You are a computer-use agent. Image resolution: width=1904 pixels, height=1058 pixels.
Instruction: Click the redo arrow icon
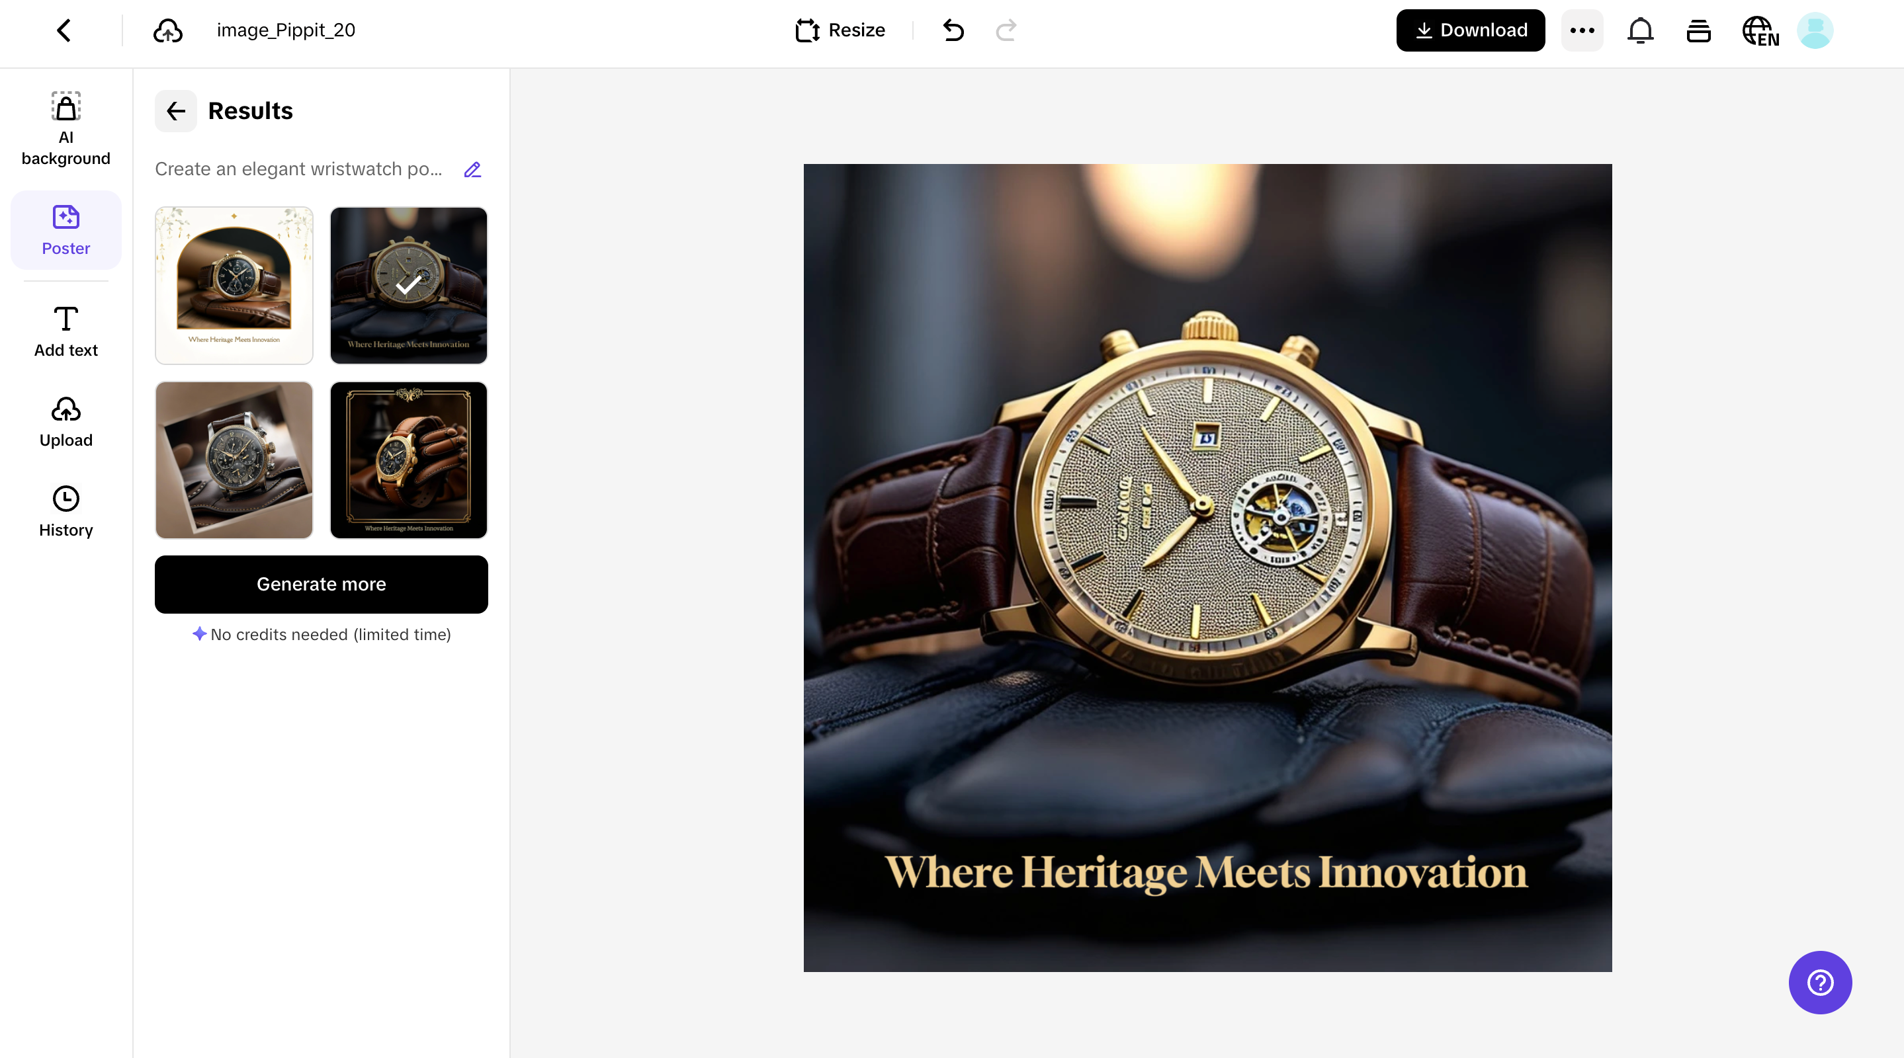1006,30
